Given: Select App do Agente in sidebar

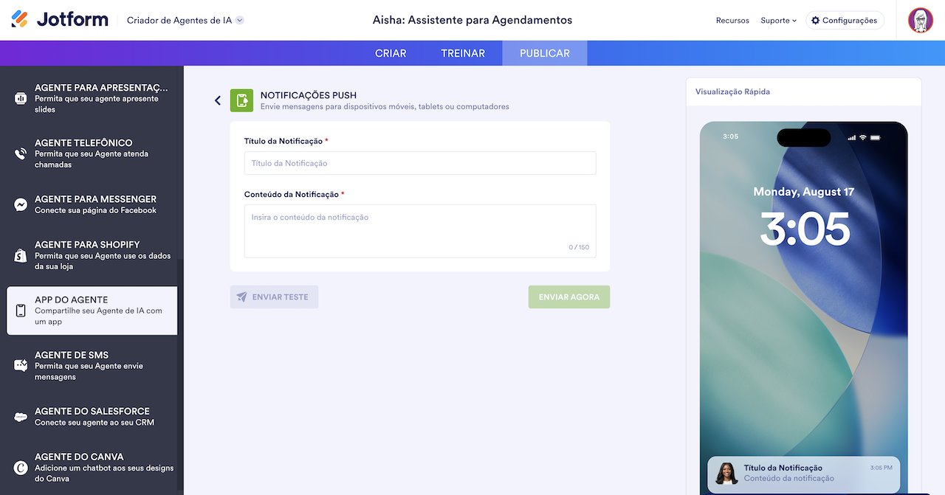Looking at the screenshot, I should (92, 311).
